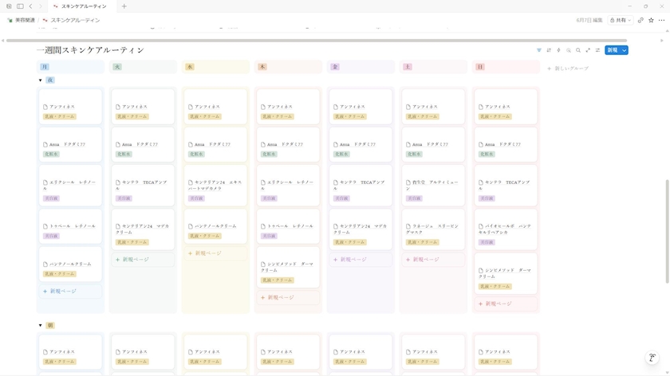The width and height of the screenshot is (670, 376).
Task: Click the 日 column header tag
Action: (x=480, y=67)
